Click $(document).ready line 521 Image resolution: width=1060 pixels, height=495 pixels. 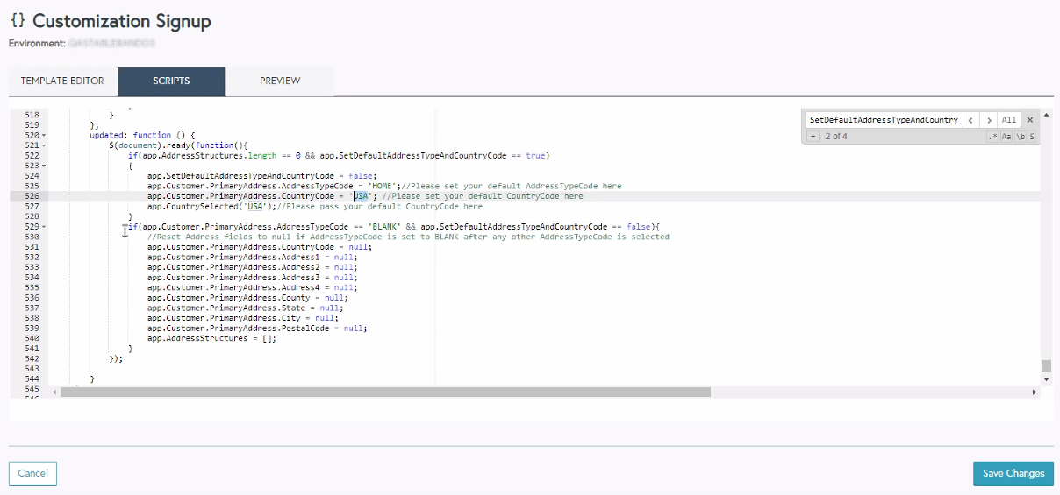point(179,145)
